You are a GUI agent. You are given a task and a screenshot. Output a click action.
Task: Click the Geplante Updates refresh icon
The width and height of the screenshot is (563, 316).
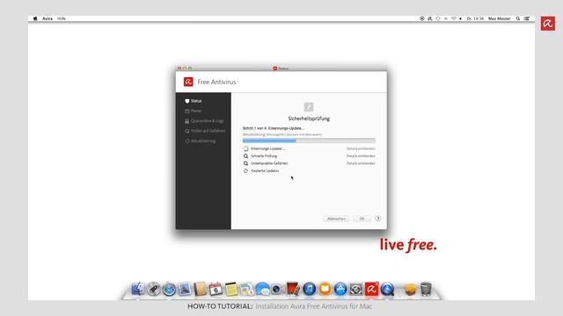(245, 171)
